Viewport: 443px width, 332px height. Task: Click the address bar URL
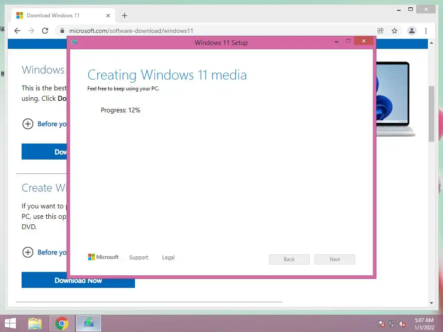[131, 31]
